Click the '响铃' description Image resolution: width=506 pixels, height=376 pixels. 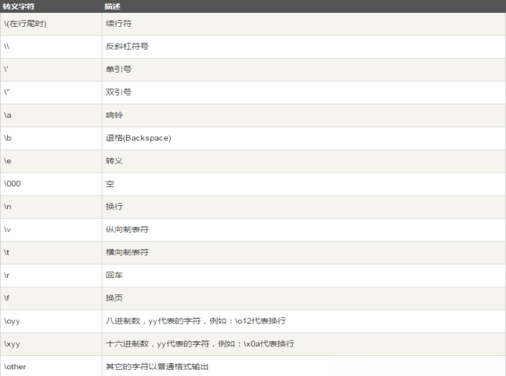click(x=114, y=115)
